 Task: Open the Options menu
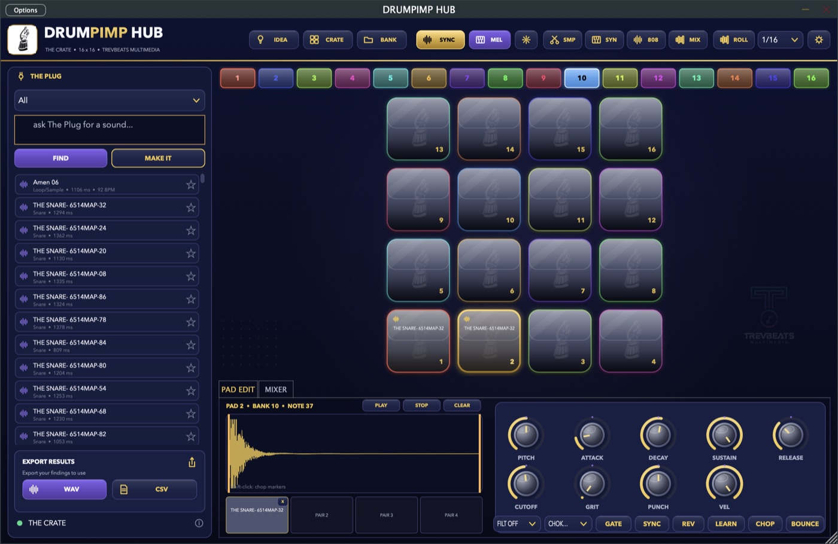[26, 10]
